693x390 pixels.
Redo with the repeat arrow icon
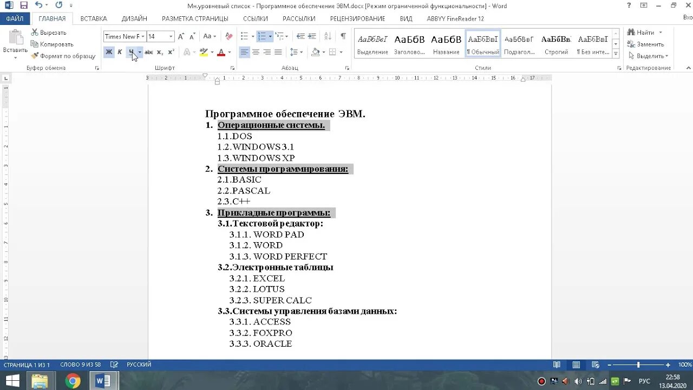click(58, 5)
